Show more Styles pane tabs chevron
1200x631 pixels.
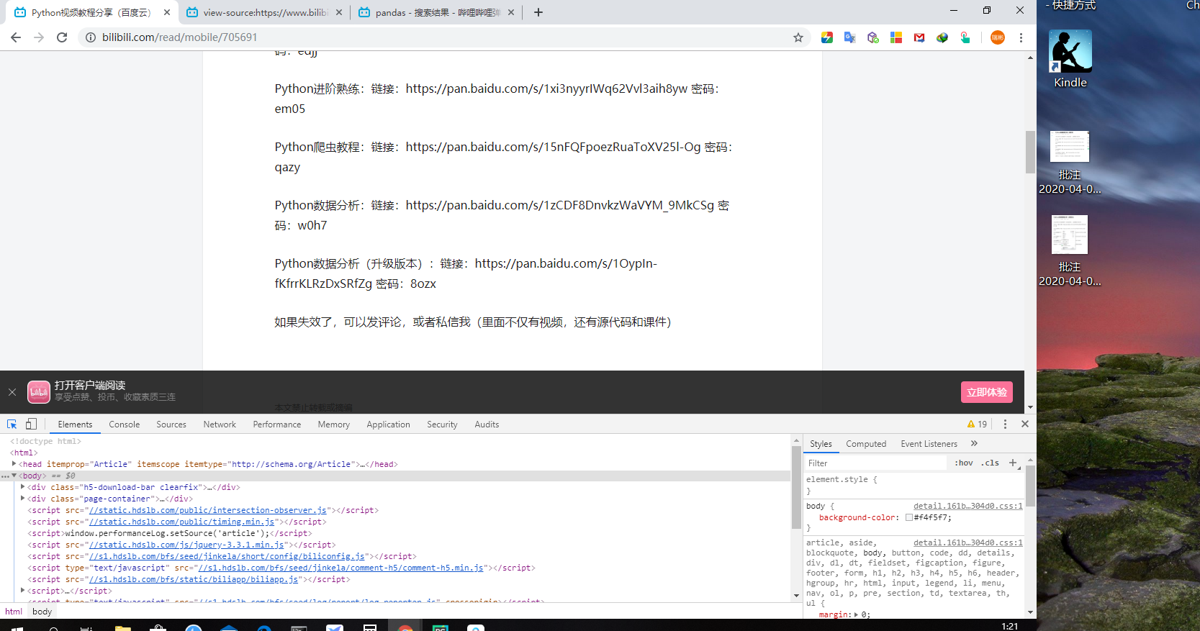point(974,443)
